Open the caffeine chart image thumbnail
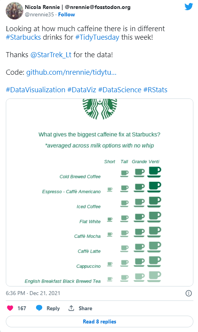 tap(100, 193)
